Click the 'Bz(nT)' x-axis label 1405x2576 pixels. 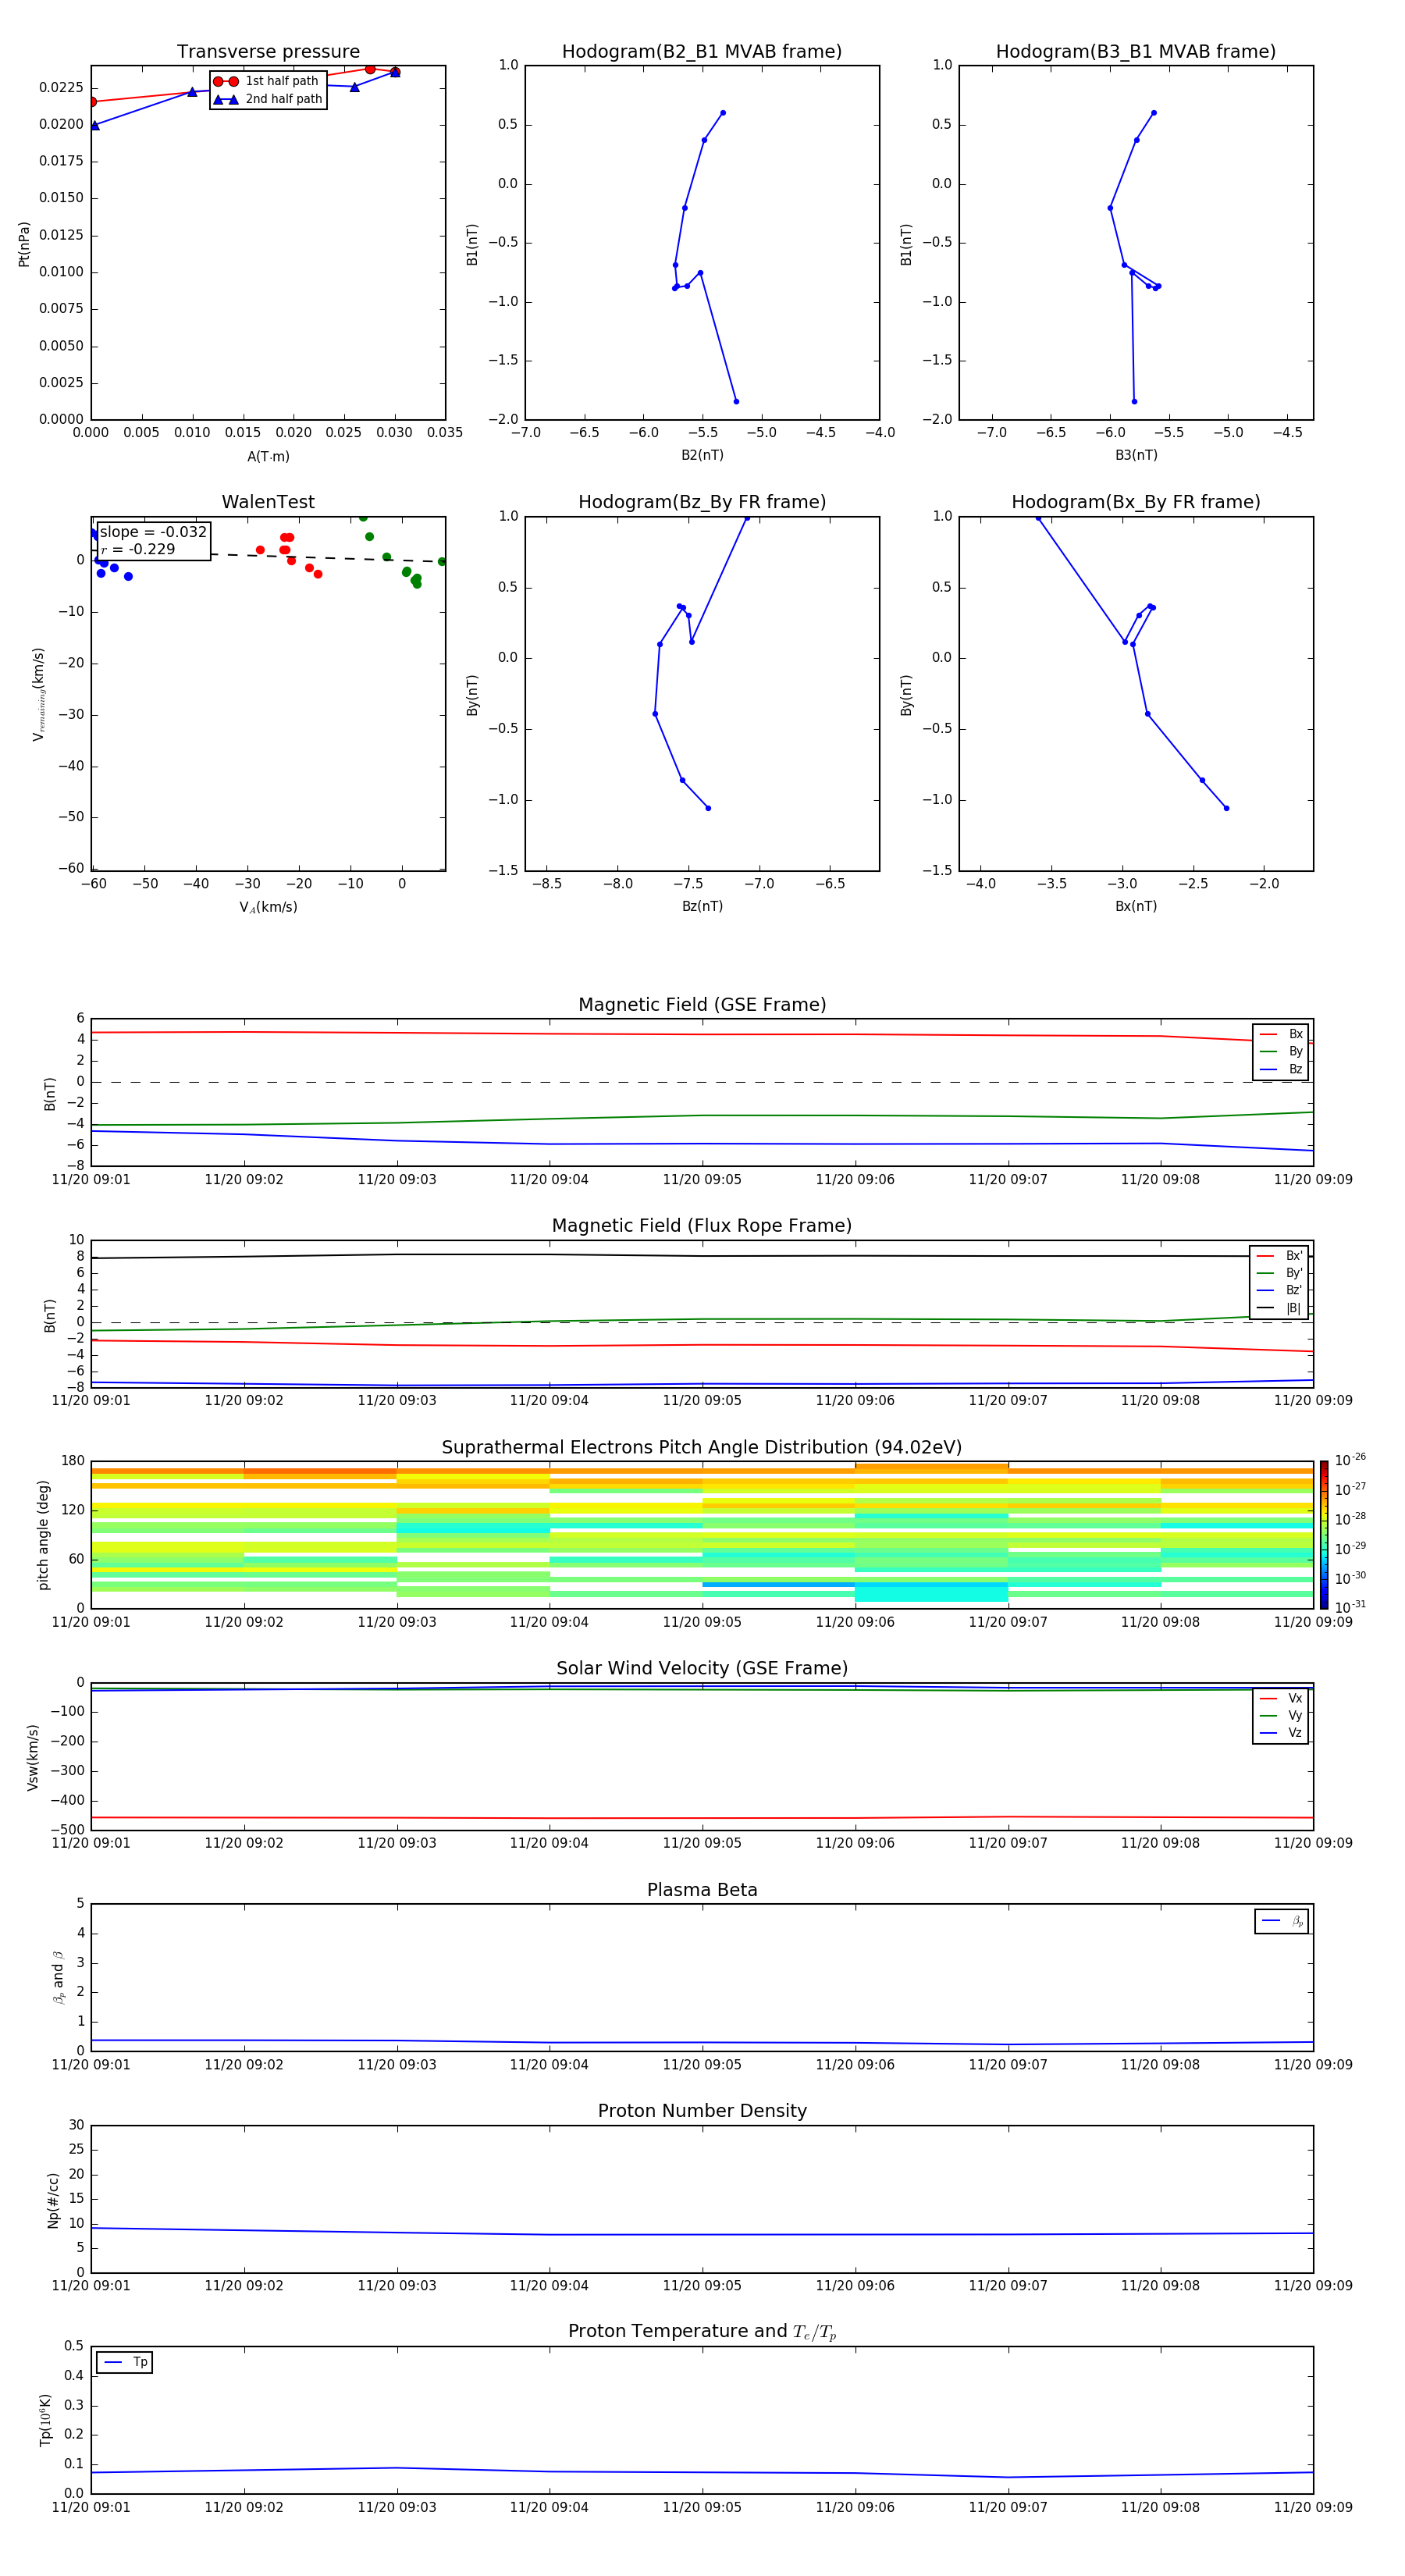tap(702, 906)
